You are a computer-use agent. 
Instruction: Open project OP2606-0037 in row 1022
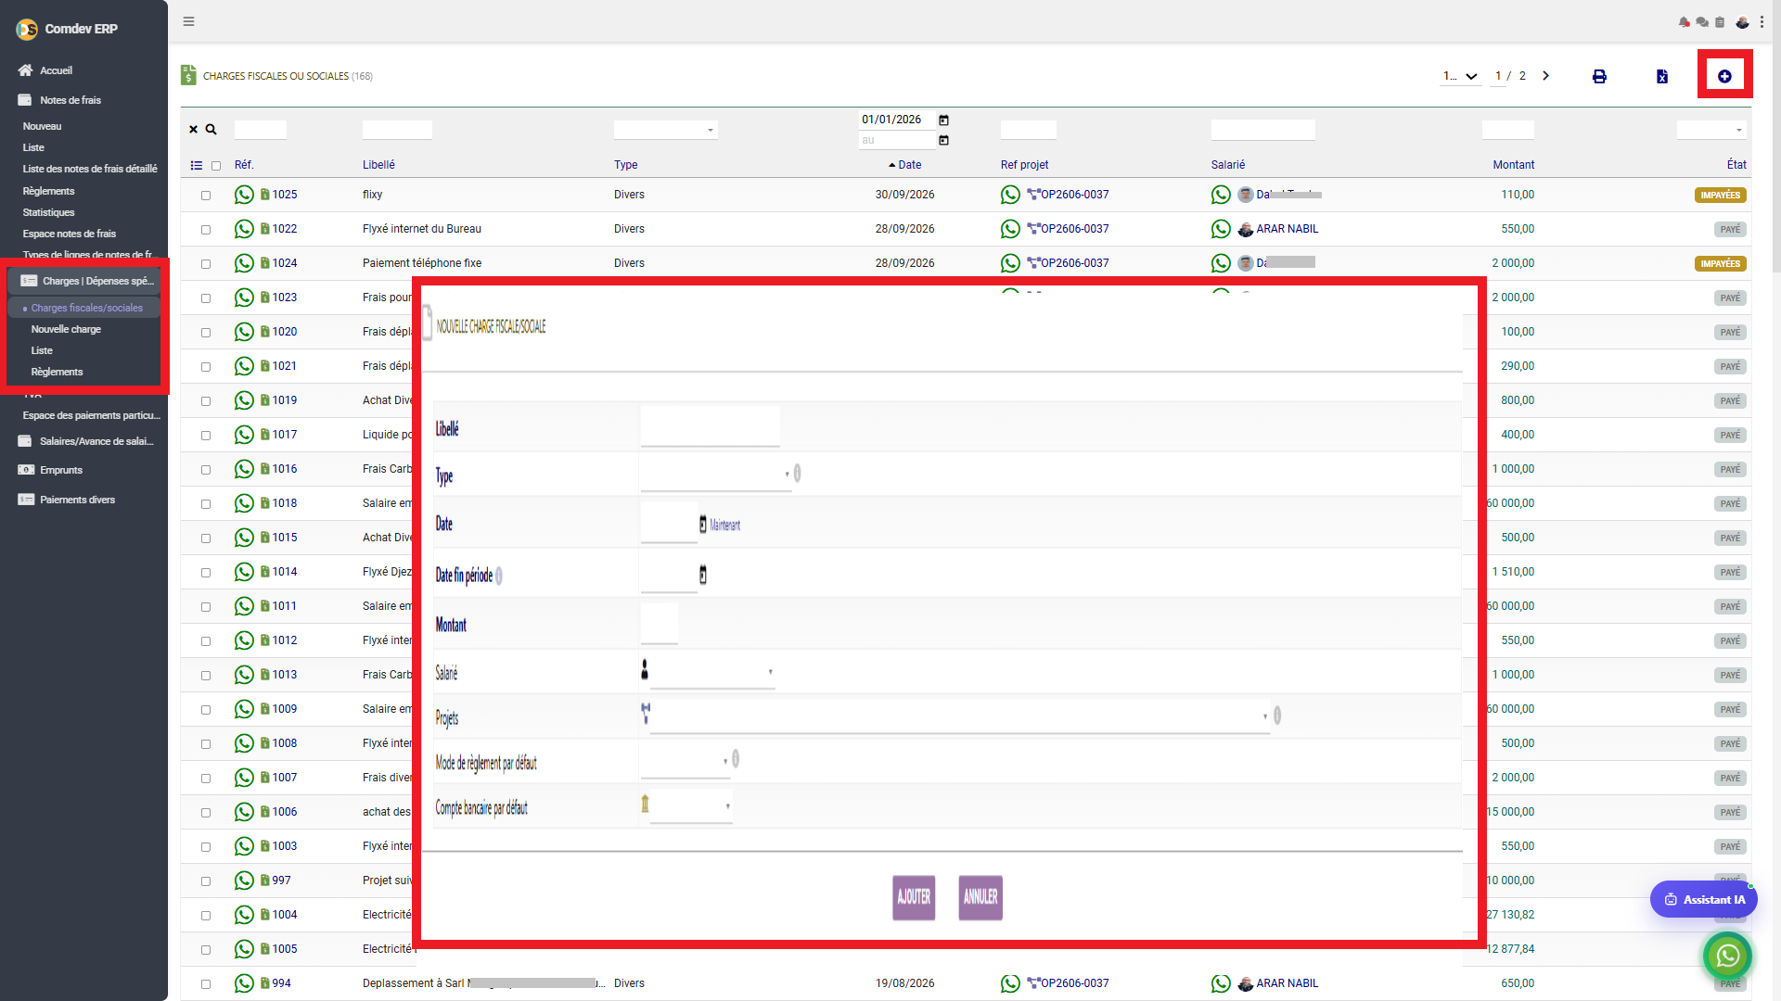tap(1074, 229)
